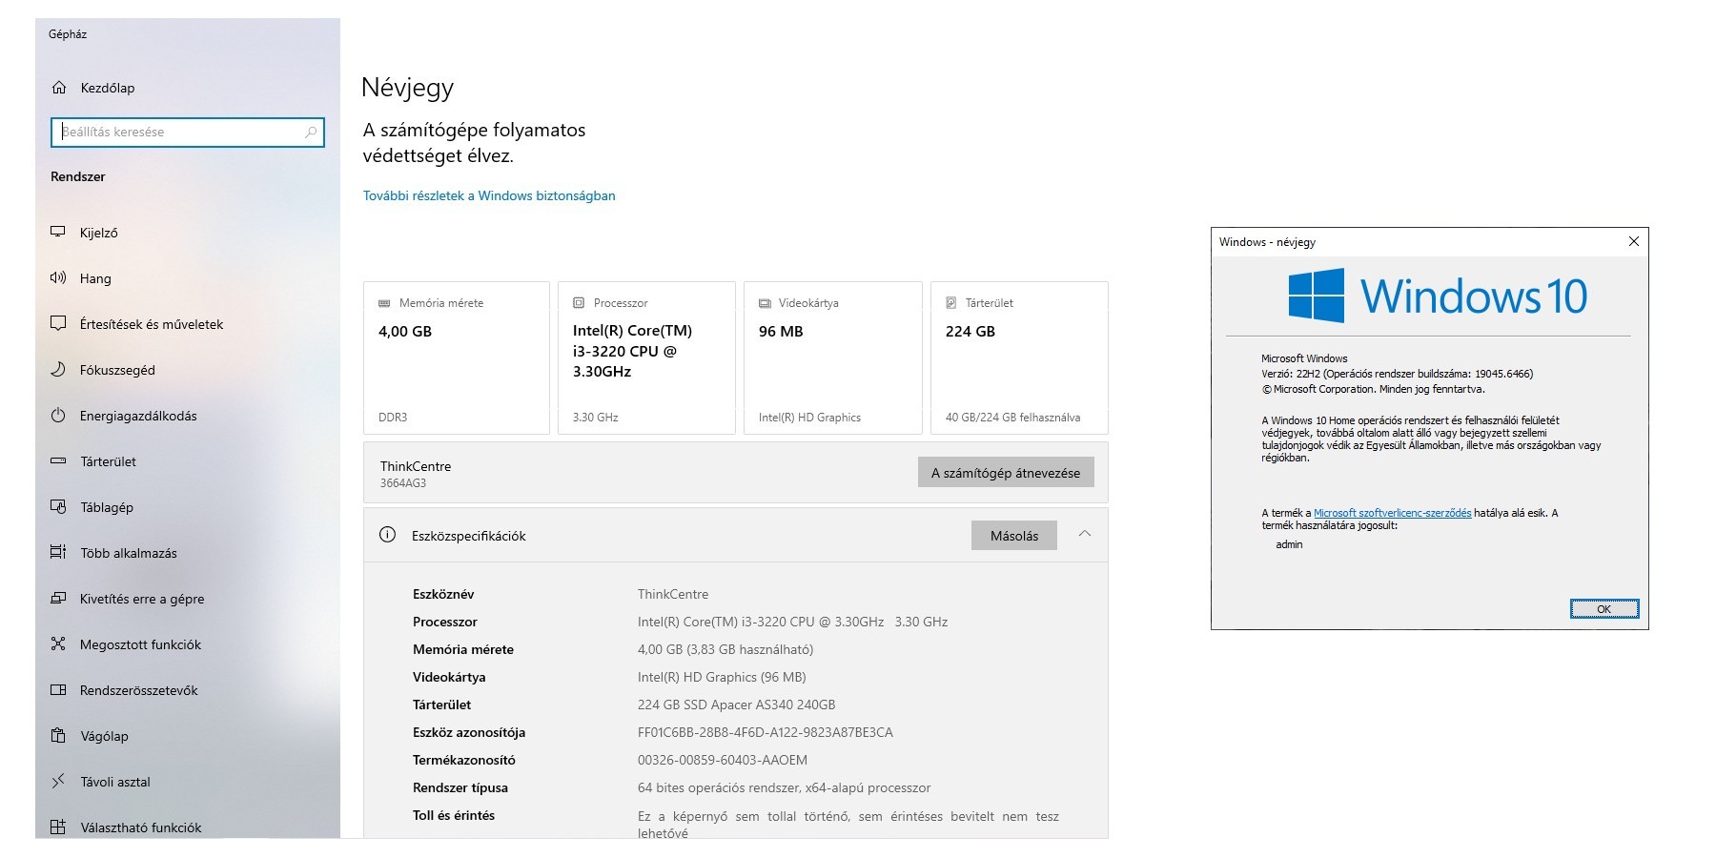Click the Vágólap clipboard icon

pos(58,736)
